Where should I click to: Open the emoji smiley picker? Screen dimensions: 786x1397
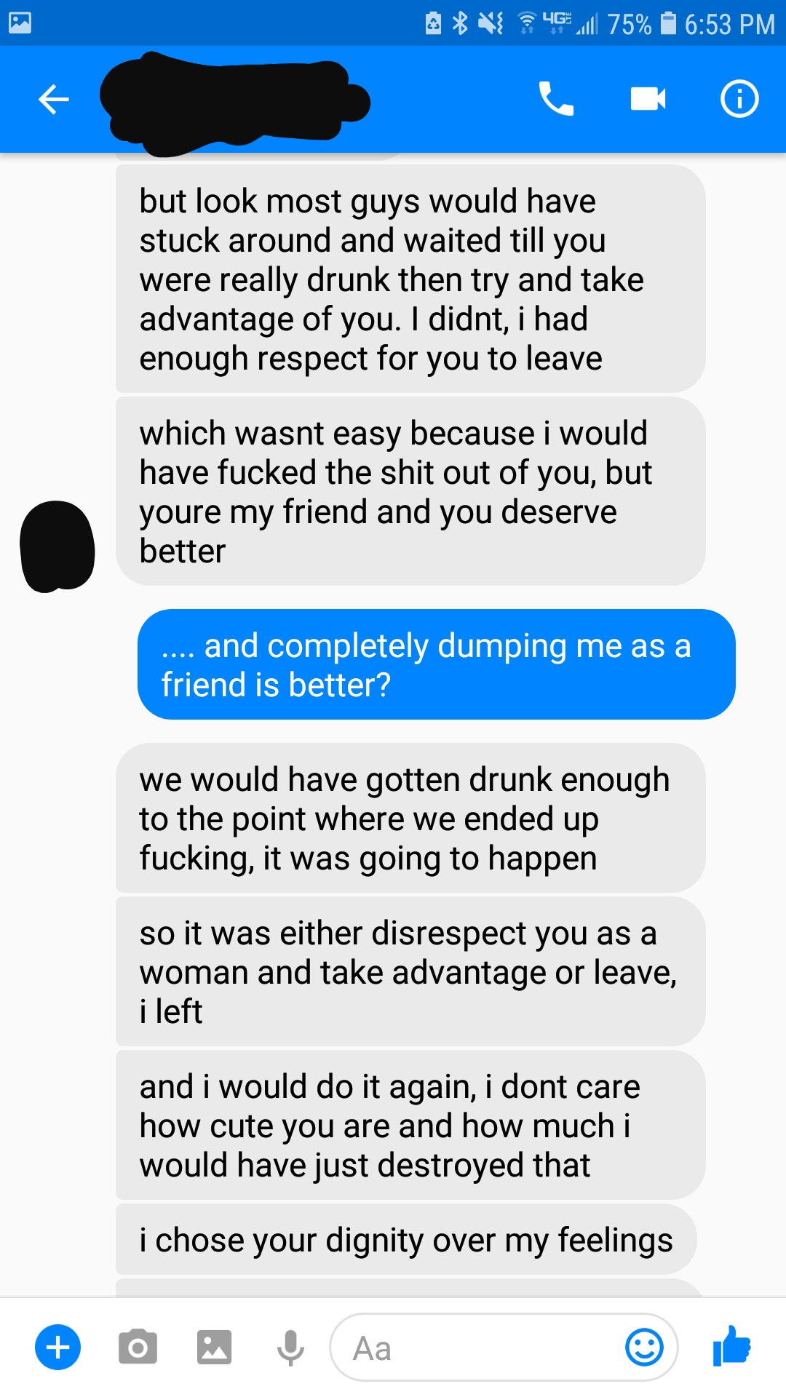[644, 1348]
